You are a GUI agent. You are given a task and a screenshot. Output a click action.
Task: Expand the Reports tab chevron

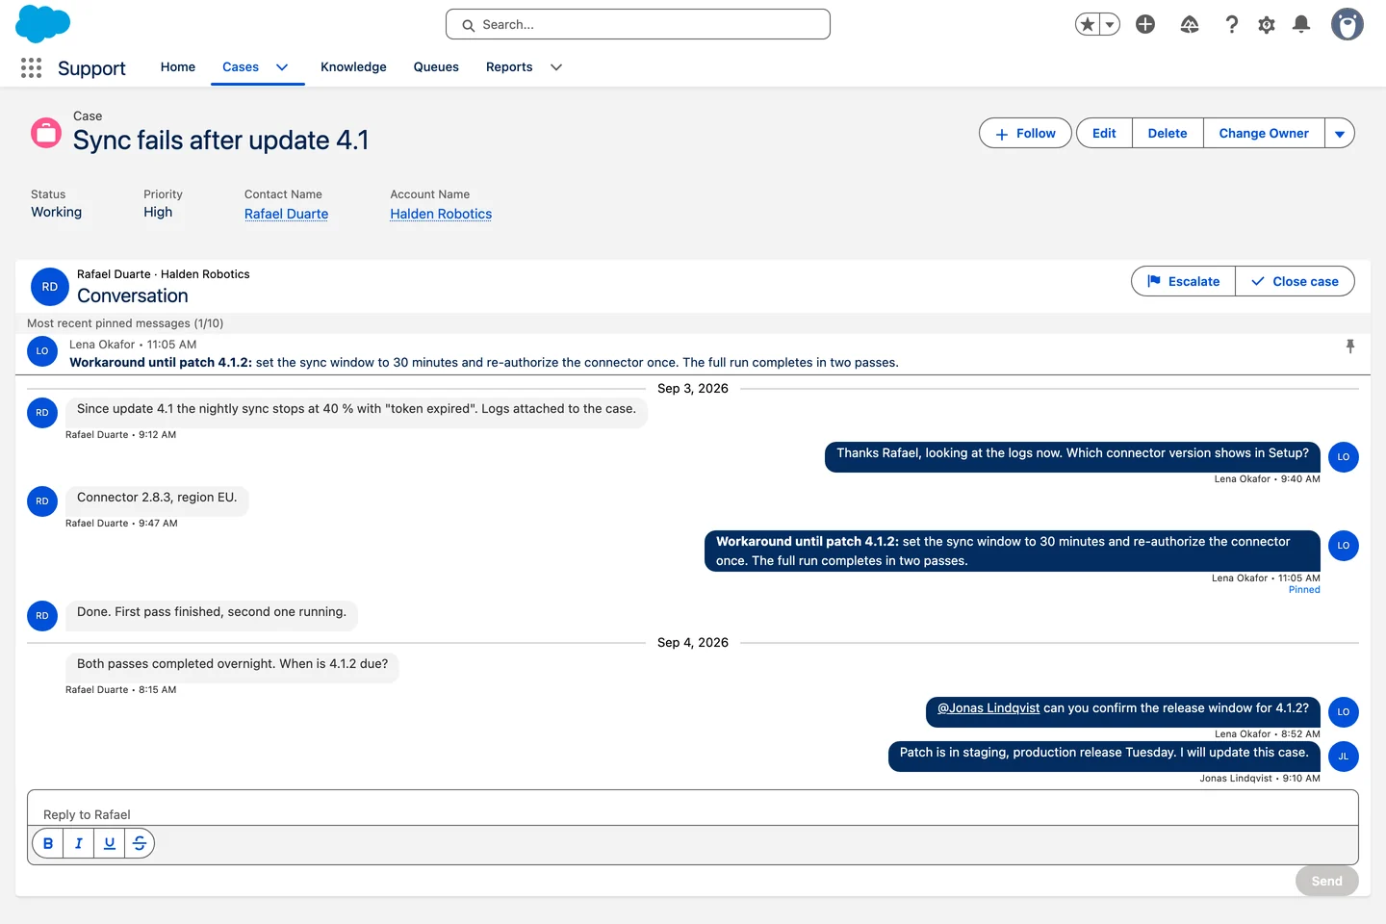(x=555, y=67)
